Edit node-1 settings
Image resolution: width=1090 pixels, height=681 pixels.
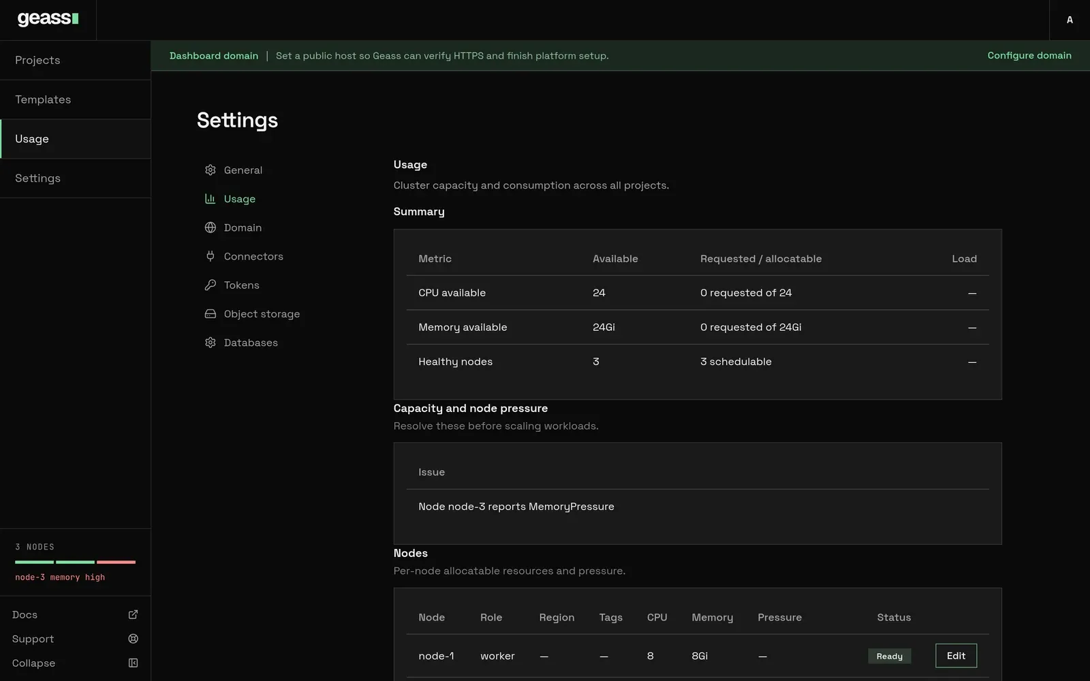click(x=956, y=656)
